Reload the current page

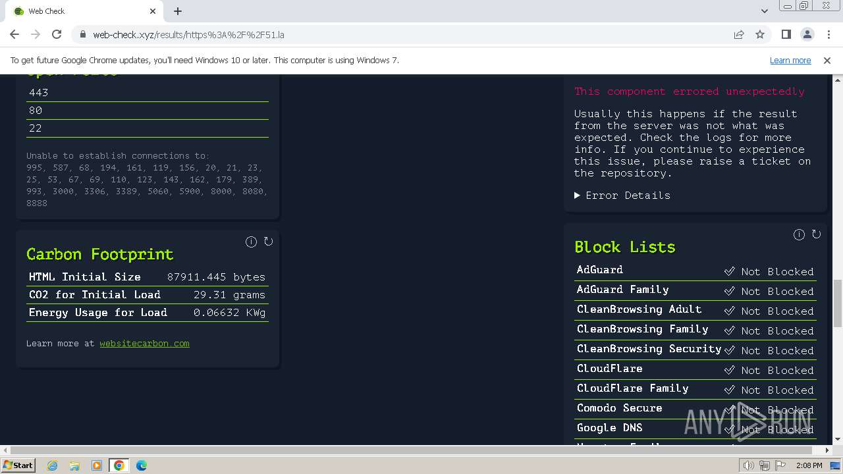point(57,34)
